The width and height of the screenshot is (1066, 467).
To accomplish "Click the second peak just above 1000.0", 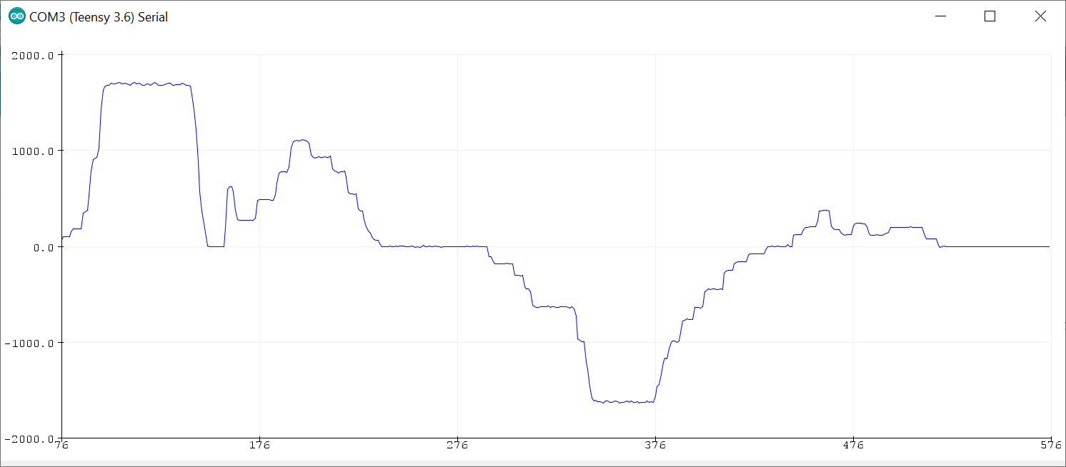I will (x=300, y=141).
